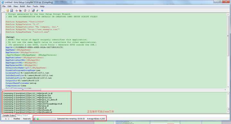The height and width of the screenshot is (124, 231).
Task: Click the editor horizontal scrollbar right arrow
Action: coord(225,89)
